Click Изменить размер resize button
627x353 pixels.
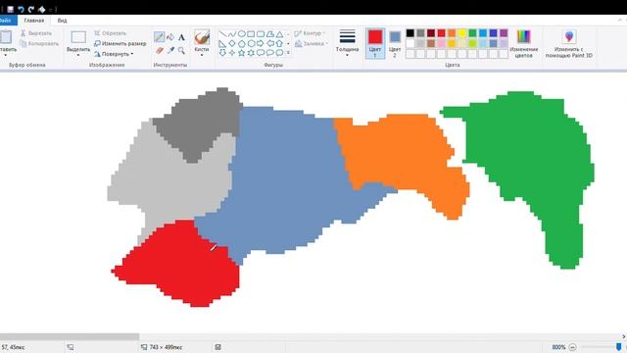[120, 43]
